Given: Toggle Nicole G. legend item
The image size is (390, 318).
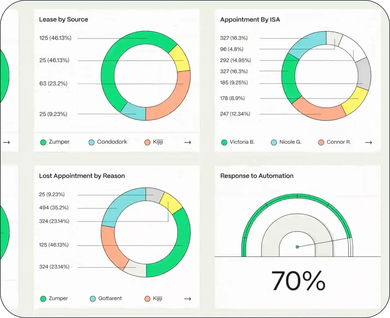Looking at the screenshot, I should coord(286,142).
